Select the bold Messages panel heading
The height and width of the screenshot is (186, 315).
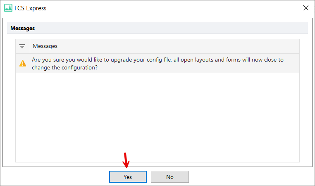click(x=22, y=29)
